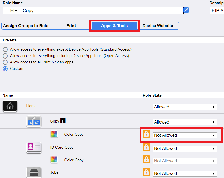The height and width of the screenshot is (178, 224).
Task: Select the Custom preset radio button
Action: coord(5,69)
